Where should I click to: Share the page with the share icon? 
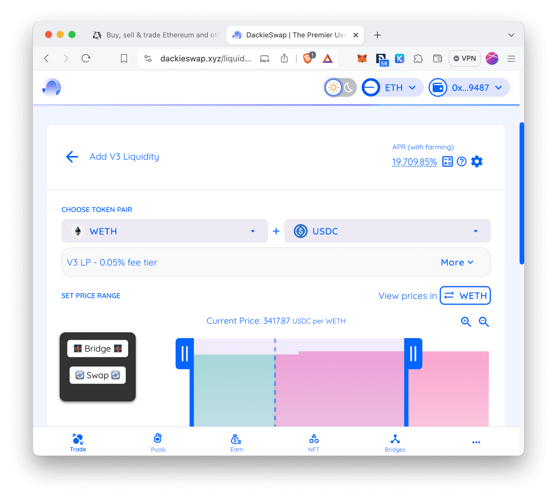(x=284, y=58)
